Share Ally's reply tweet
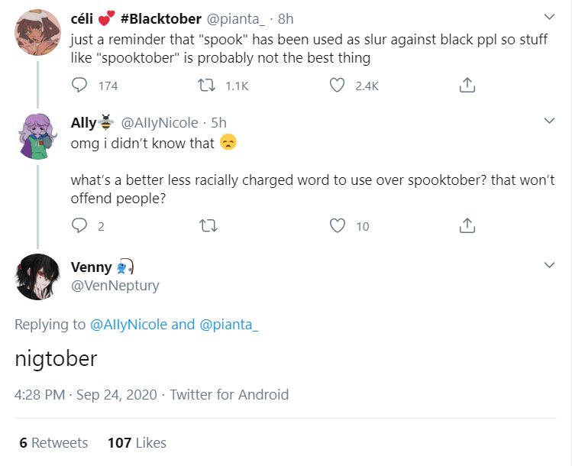Viewport: 572px width, 466px height. coord(467,225)
